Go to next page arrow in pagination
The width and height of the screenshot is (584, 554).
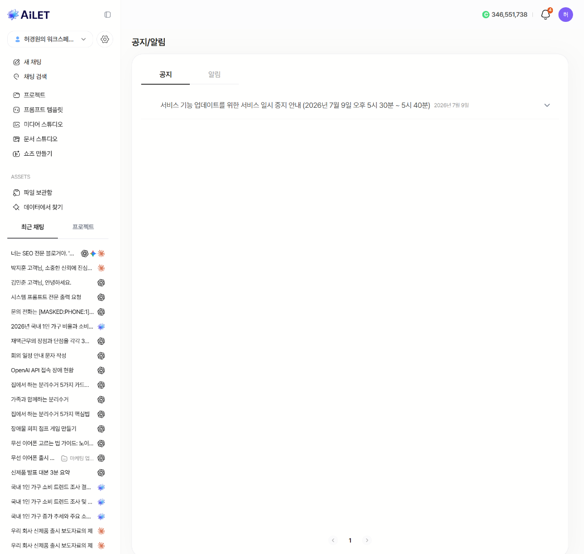click(367, 540)
